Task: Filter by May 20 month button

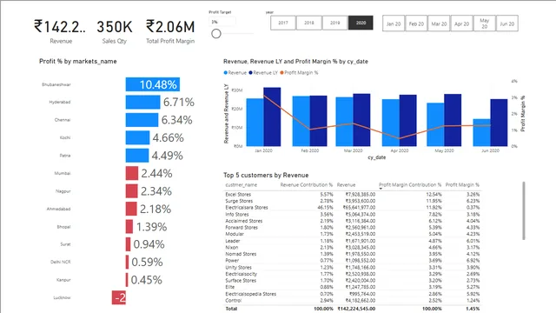Action: (x=485, y=23)
